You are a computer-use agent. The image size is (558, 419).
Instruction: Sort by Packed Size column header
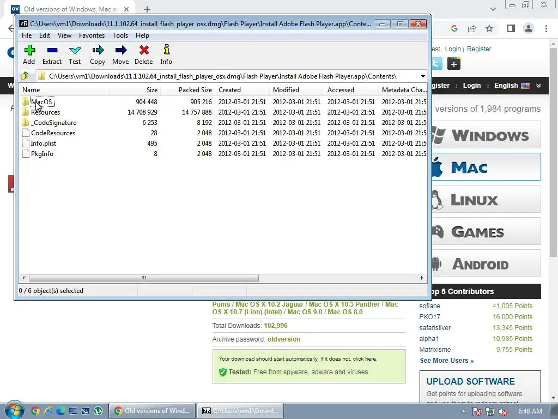click(x=187, y=90)
